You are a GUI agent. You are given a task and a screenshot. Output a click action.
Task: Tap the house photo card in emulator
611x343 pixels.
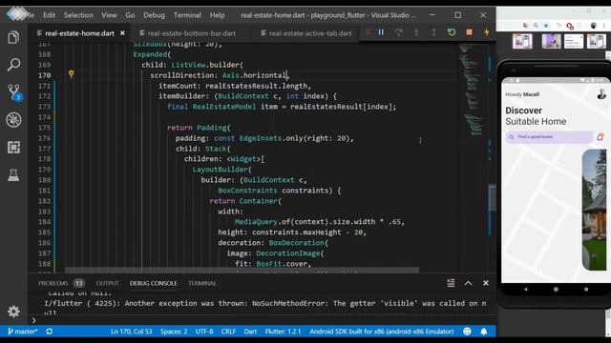pos(594,210)
